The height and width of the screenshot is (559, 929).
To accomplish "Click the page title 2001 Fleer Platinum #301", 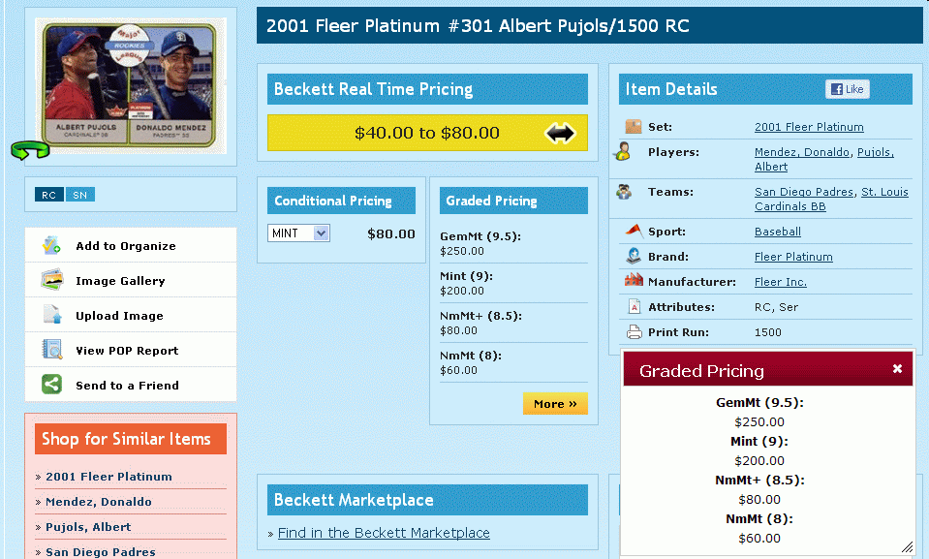I will (478, 25).
